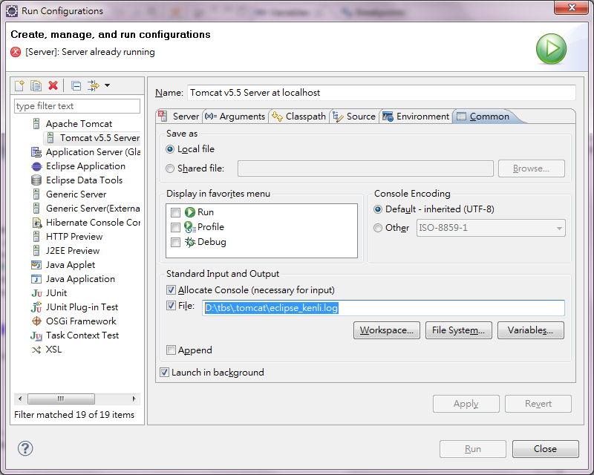Open help via the question mark icon
Viewport: 594px width, 475px height.
25,448
